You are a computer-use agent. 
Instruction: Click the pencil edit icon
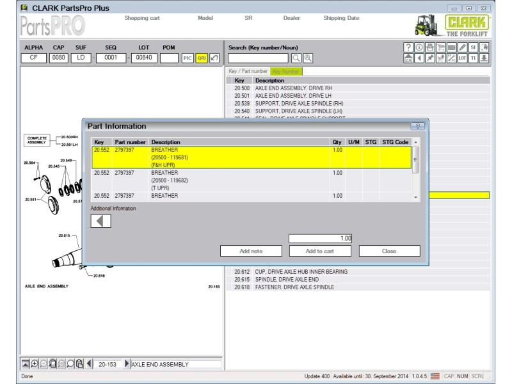462,47
